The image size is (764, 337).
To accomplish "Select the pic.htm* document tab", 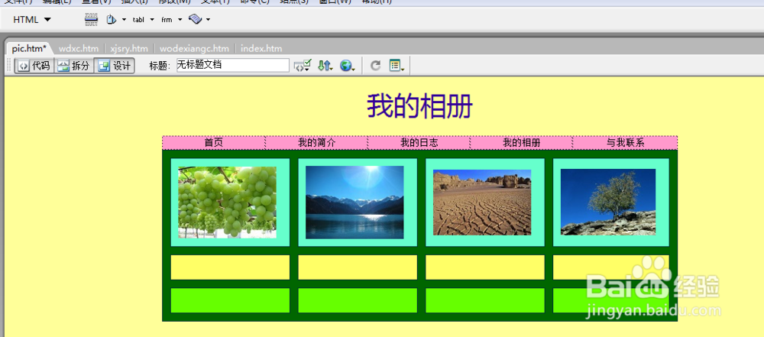I will tap(29, 48).
